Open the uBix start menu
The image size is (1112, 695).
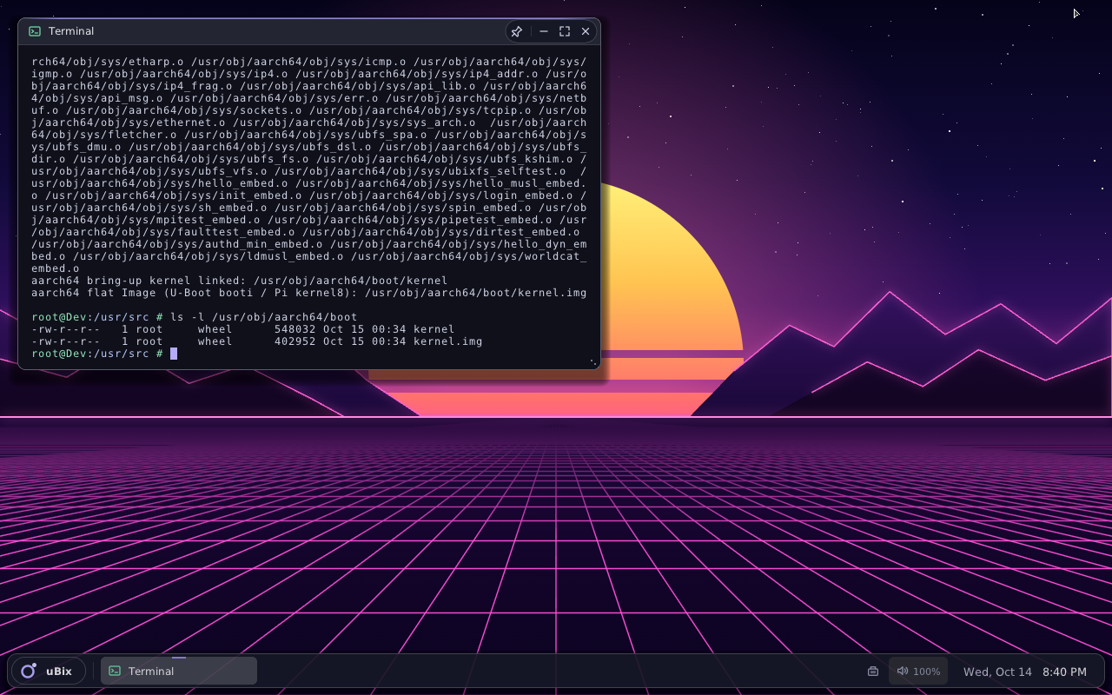point(49,671)
